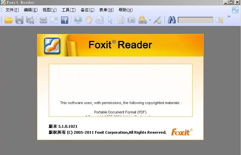Click the version text 5.1.0.1021
The width and height of the screenshot is (241, 155).
(x=63, y=126)
